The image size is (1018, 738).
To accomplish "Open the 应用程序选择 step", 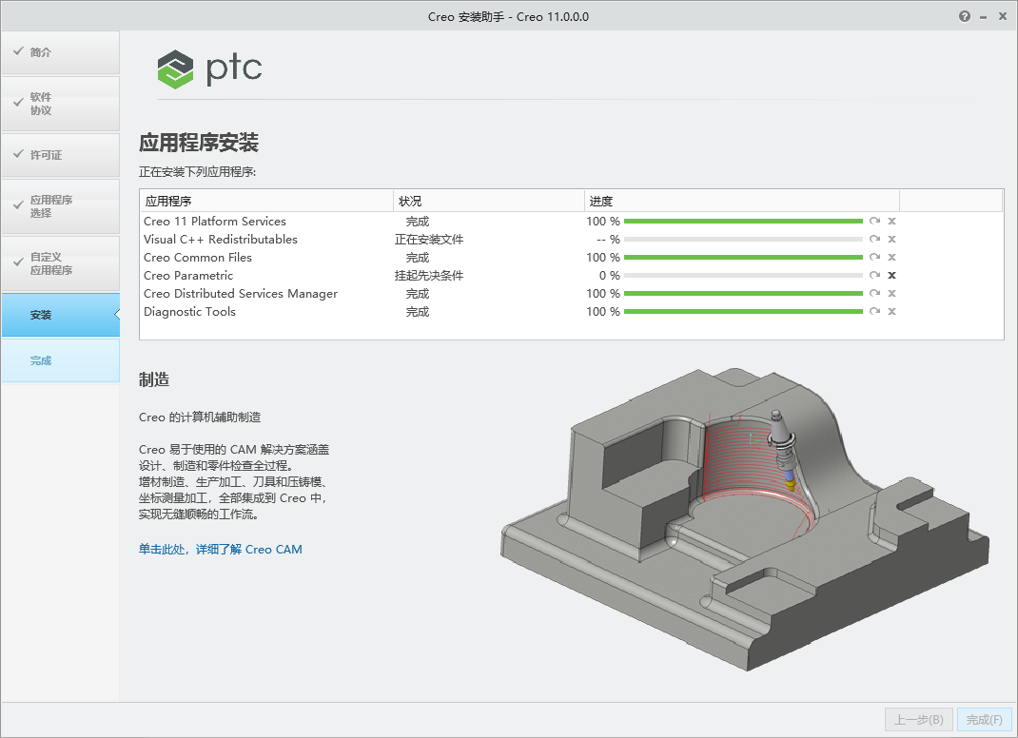I will tap(59, 206).
